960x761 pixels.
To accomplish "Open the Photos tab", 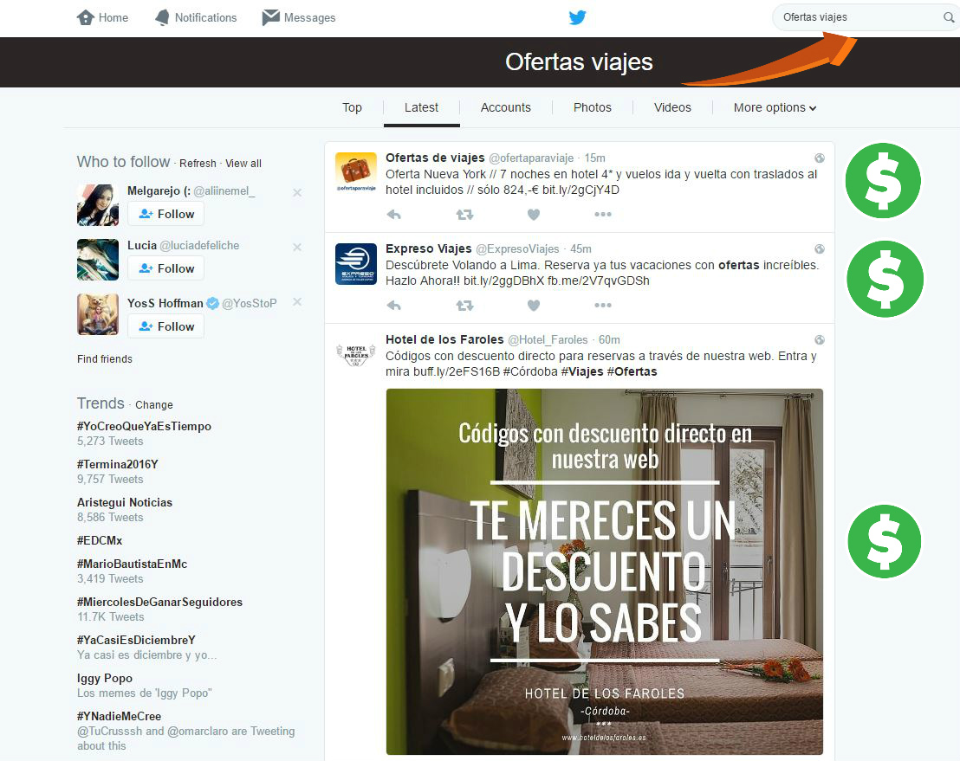I will (592, 107).
